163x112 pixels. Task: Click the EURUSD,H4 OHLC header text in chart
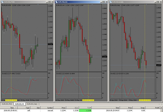coord(70,5)
